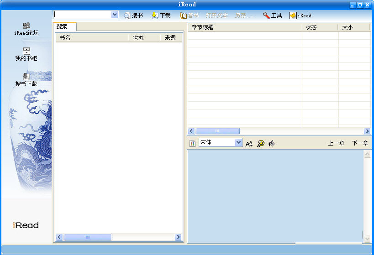Click the font color palette icon

point(261,143)
